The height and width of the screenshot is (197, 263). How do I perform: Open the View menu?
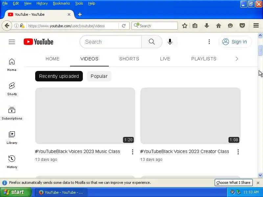click(28, 3)
